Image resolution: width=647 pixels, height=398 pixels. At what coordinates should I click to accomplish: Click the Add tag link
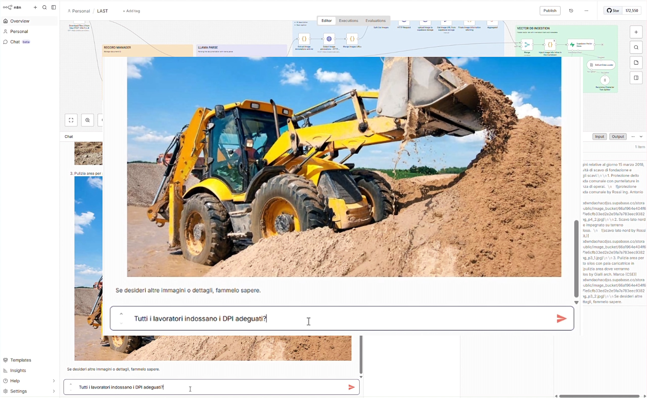(x=131, y=11)
